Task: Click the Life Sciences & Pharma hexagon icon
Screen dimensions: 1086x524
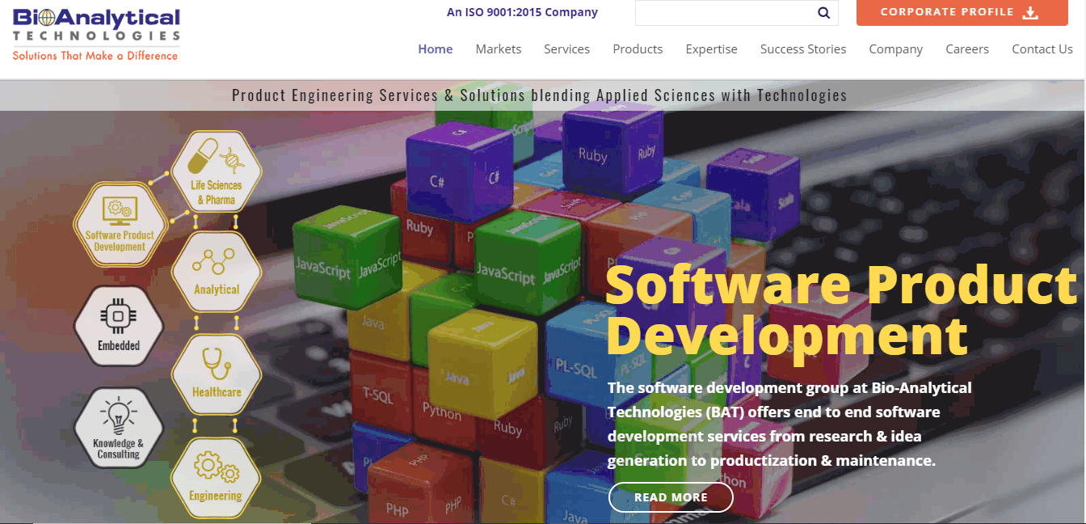Action: click(x=216, y=171)
